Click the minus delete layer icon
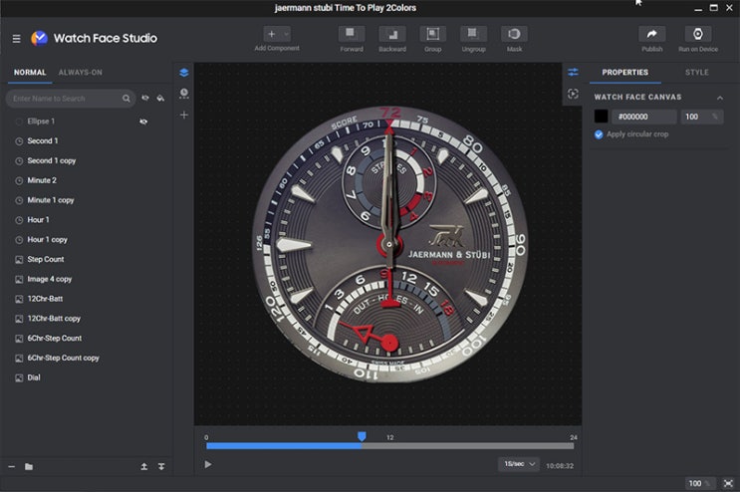This screenshot has height=492, width=740. (x=12, y=466)
